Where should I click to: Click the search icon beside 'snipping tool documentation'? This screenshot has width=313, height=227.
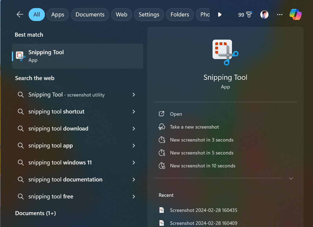click(21, 179)
